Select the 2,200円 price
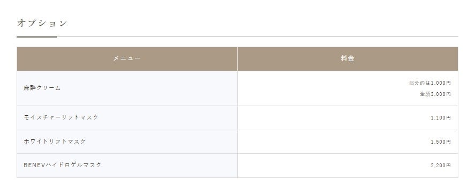 [x=441, y=166]
